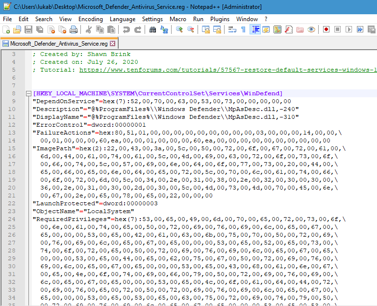Click line number 12 in the margin
This screenshot has height=306, width=377.
pos(12,125)
